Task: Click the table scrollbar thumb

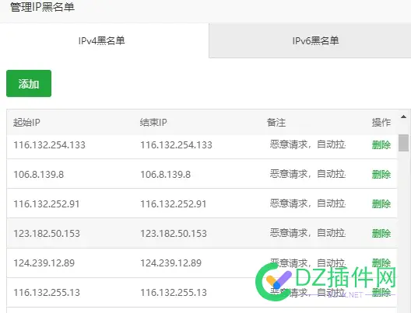Action: tap(403, 143)
